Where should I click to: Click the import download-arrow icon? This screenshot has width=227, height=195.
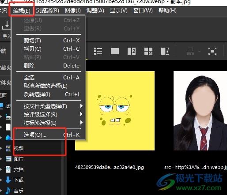pyautogui.click(x=6, y=25)
